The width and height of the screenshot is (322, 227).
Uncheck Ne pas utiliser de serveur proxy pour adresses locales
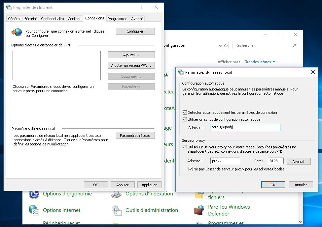point(191,169)
